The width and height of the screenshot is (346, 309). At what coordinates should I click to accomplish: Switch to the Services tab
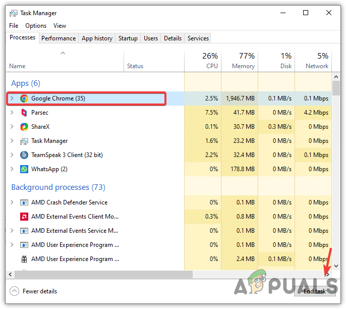click(198, 38)
